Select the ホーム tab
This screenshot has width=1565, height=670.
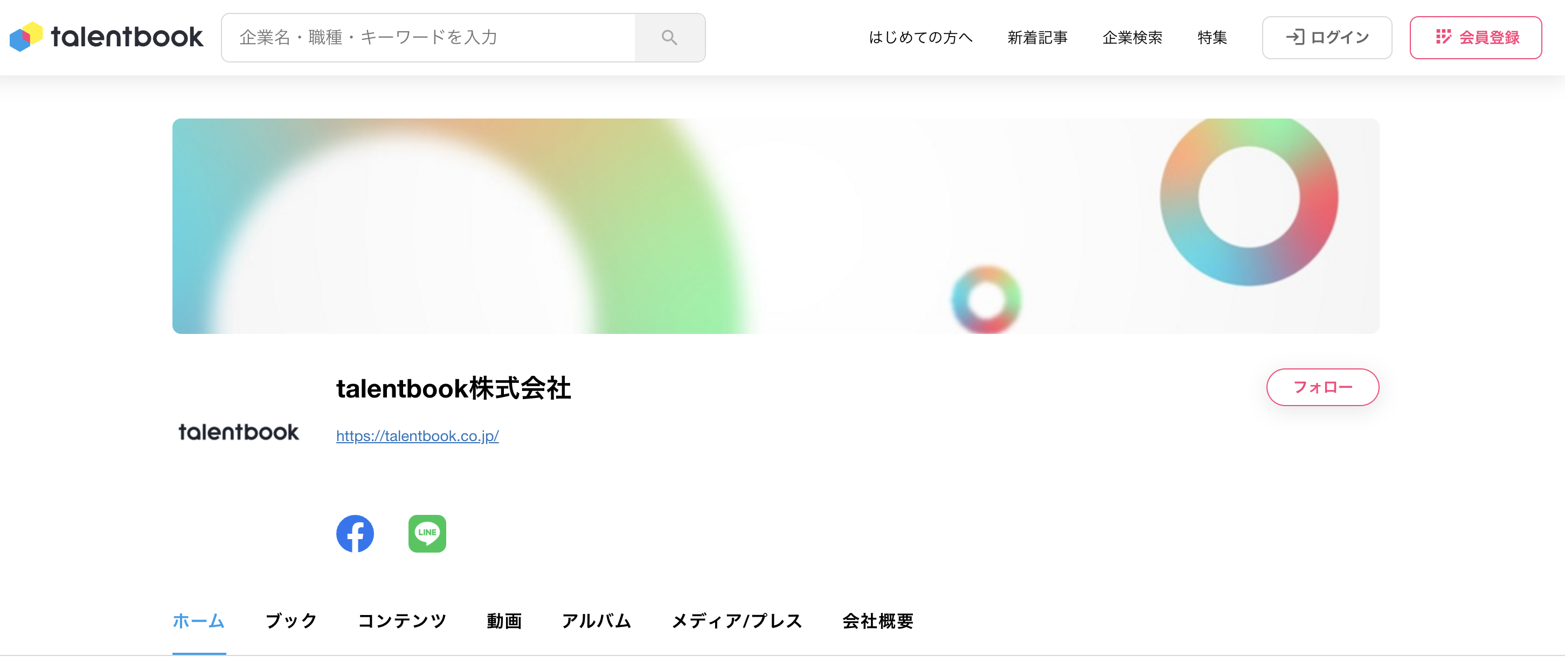(x=199, y=620)
